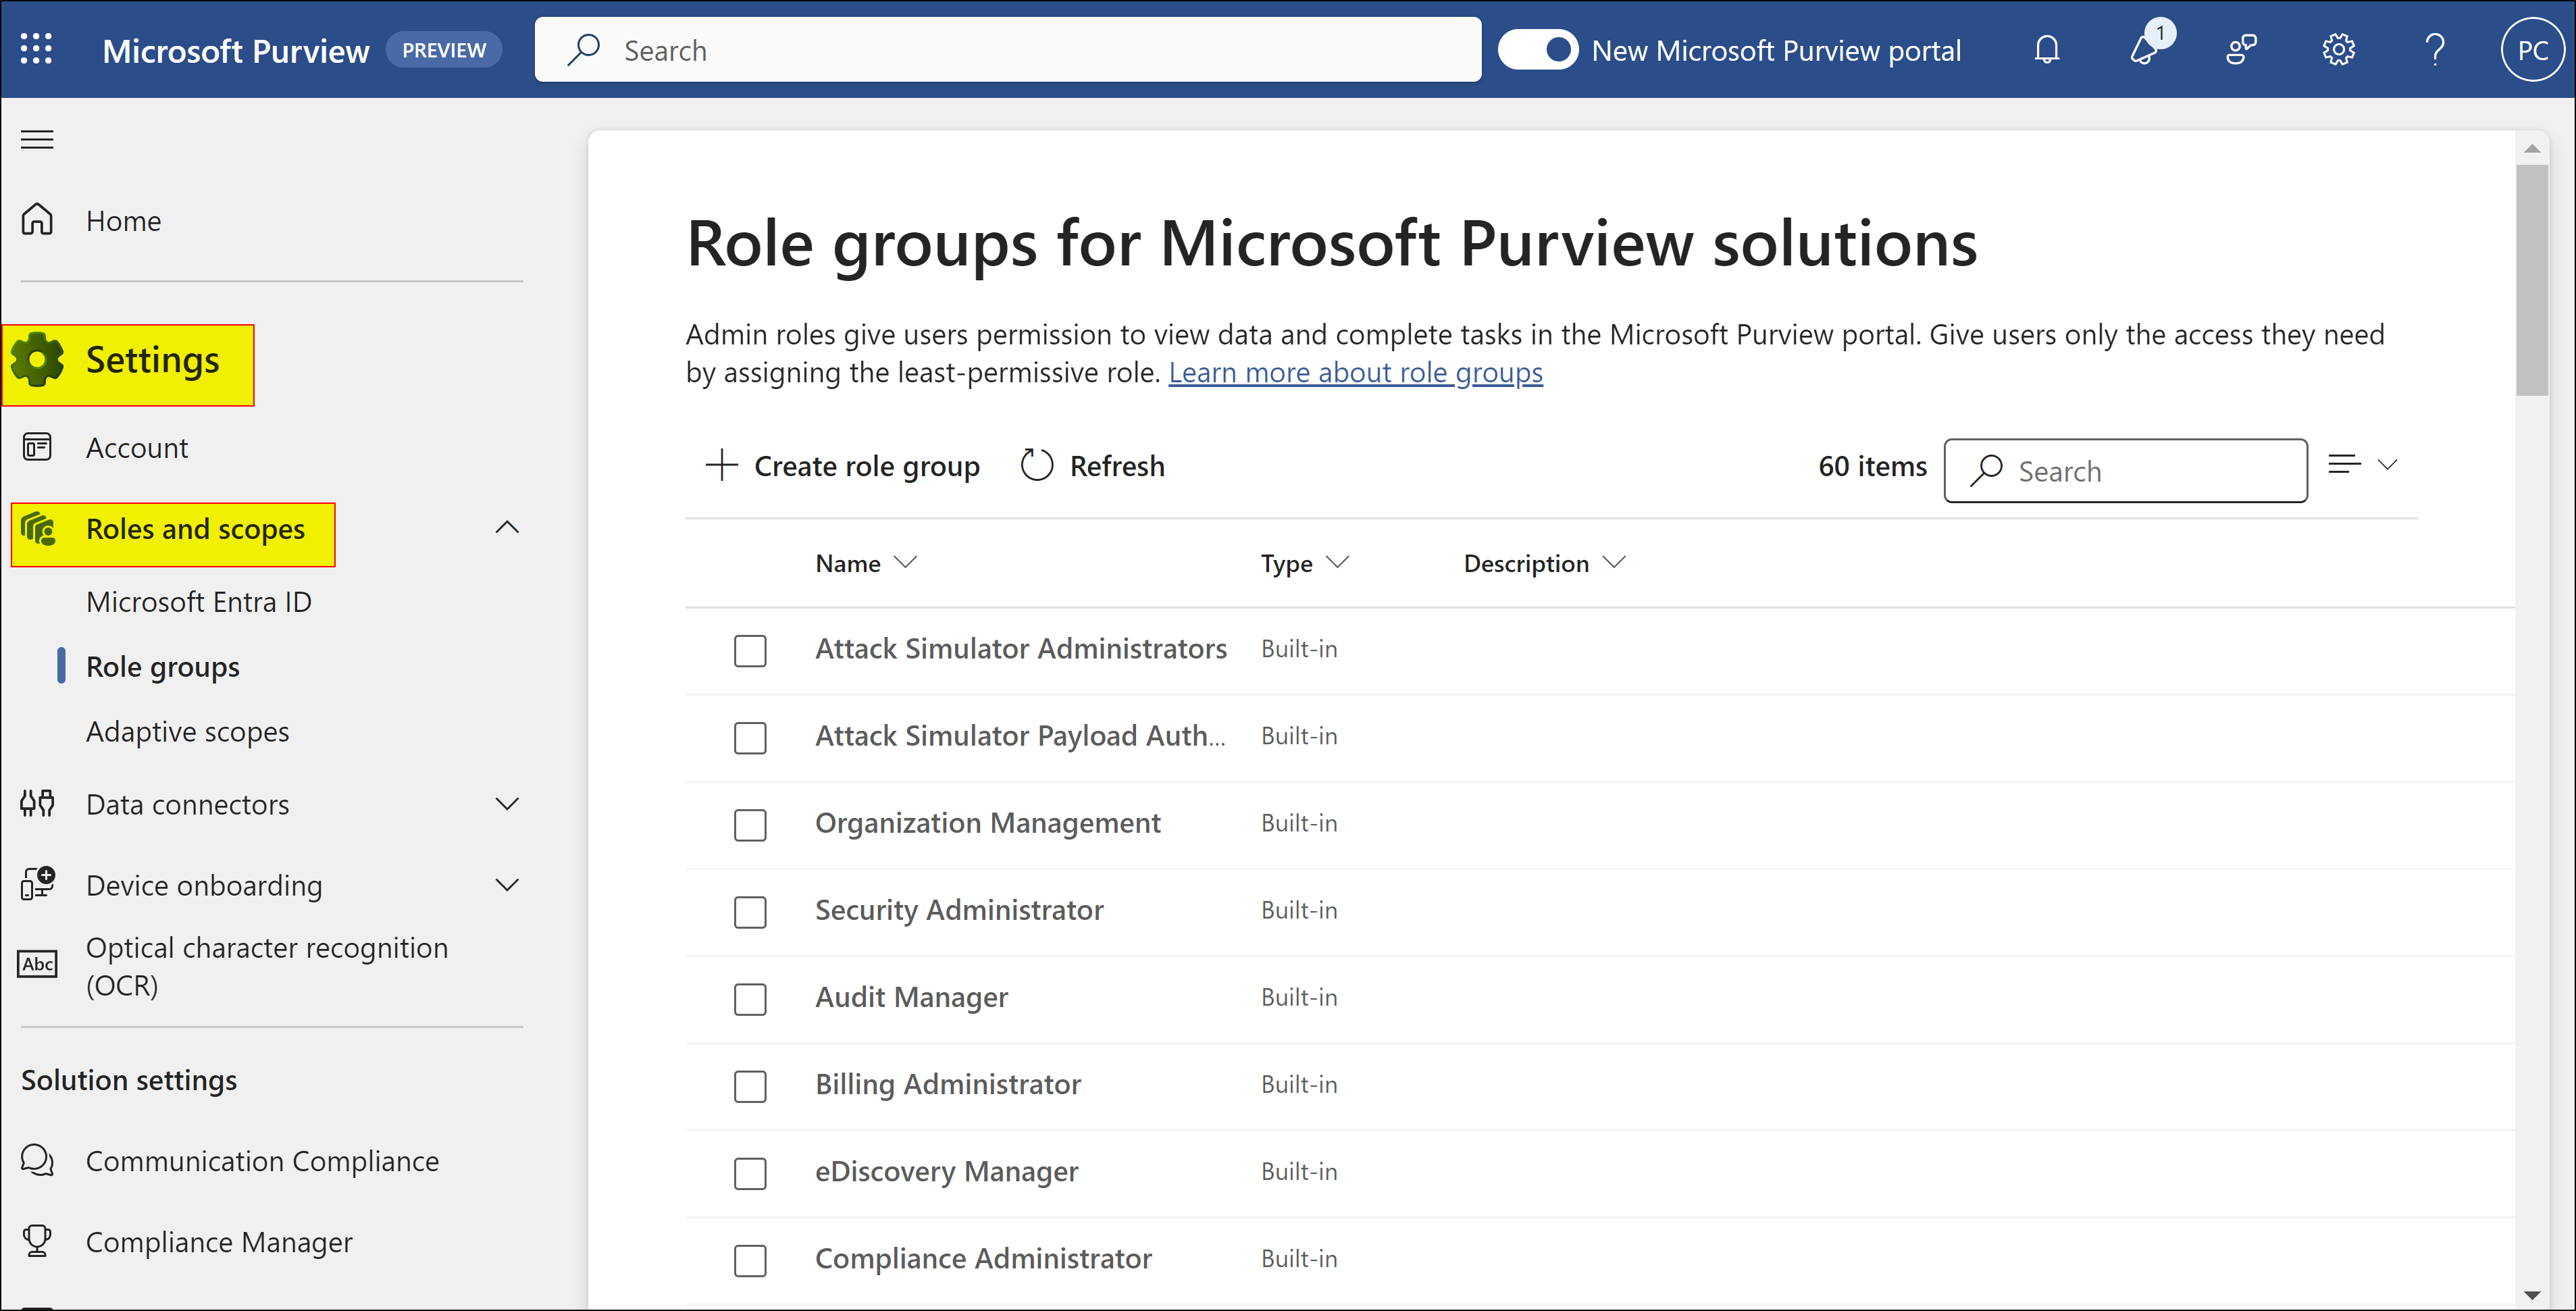Check the Attack Simulator Administrators checkbox
The image size is (2576, 1311).
coord(750,650)
